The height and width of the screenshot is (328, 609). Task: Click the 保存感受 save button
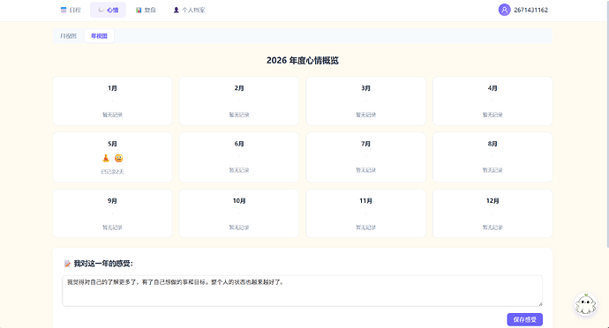point(525,319)
